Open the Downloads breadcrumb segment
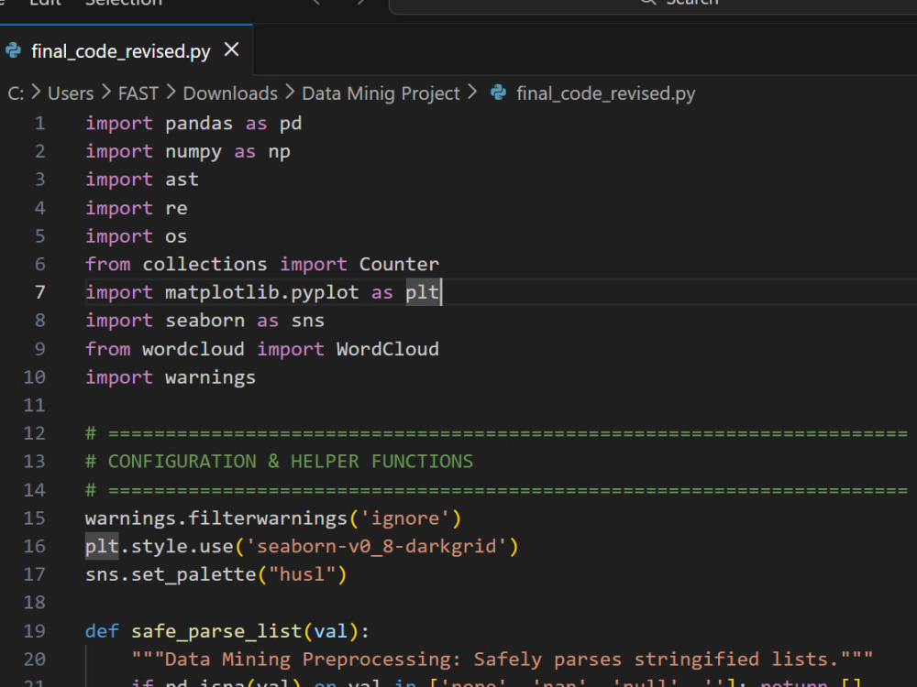 [x=230, y=93]
